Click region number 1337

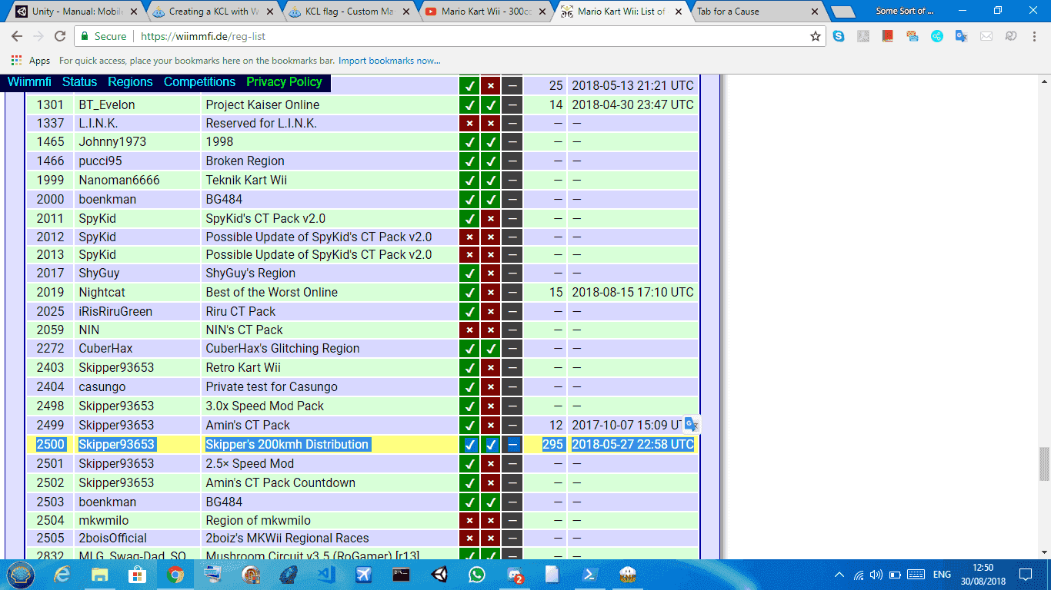coord(50,123)
